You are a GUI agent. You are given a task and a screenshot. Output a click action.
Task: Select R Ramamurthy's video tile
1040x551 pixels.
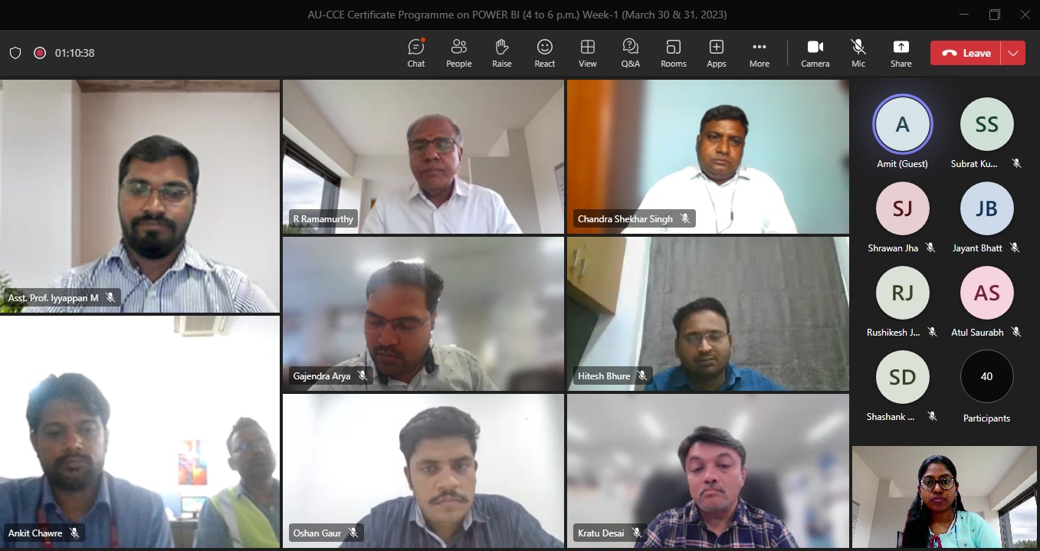coord(423,156)
